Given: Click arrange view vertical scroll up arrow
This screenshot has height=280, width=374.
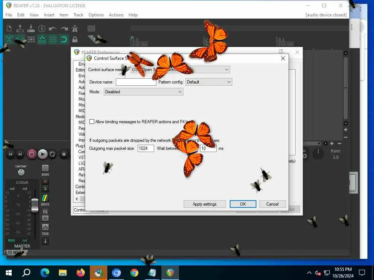Looking at the screenshot, I should point(346,53).
